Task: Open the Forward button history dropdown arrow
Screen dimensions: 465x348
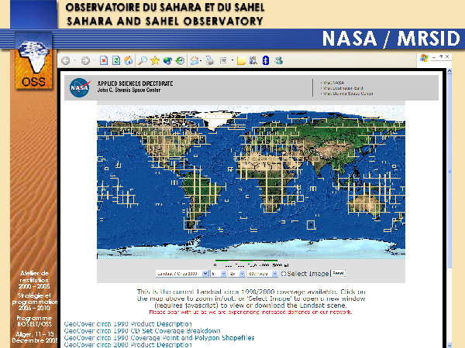Action: [x=95, y=60]
